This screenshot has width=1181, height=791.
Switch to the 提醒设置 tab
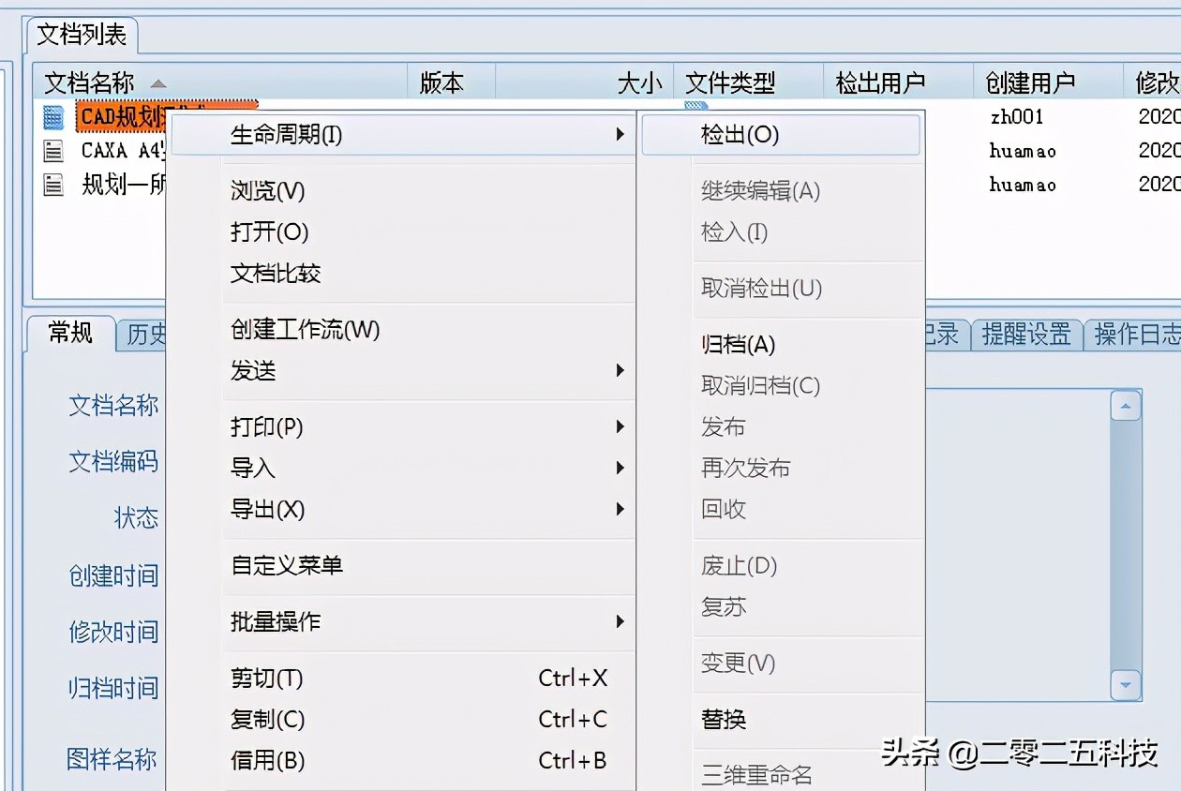tap(1026, 334)
